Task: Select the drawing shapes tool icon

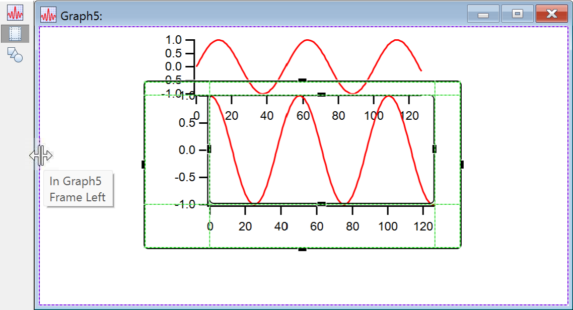Action: click(x=15, y=54)
